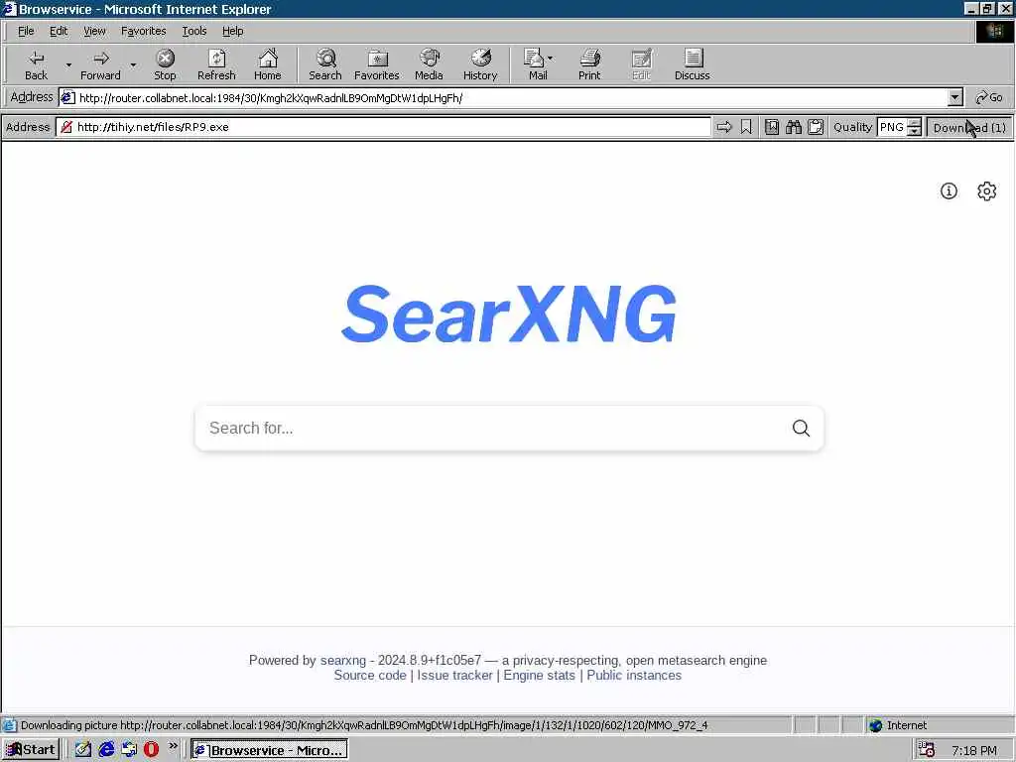1016x762 pixels.
Task: Expand the IE address bar dropdown
Action: pyautogui.click(x=954, y=98)
